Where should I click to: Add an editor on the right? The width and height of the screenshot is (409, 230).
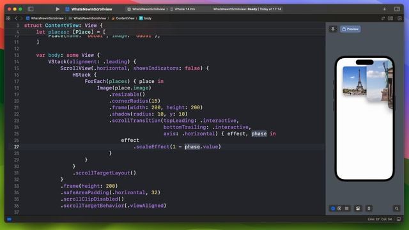point(399,19)
